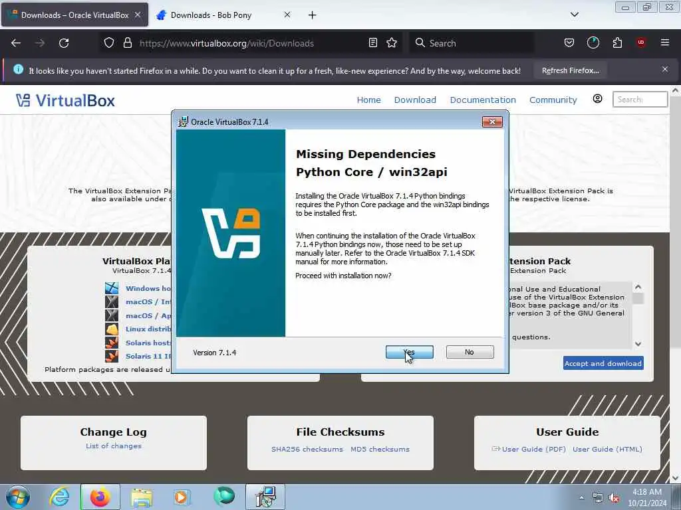This screenshot has width=681, height=510.
Task: Confirm installation by clicking Yes
Action: coord(409,352)
